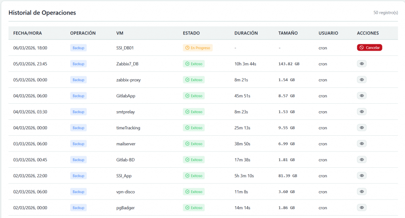Viewport: 405px width, 218px height.
Task: Click the eye icon for smtprelay row
Action: tap(361, 112)
